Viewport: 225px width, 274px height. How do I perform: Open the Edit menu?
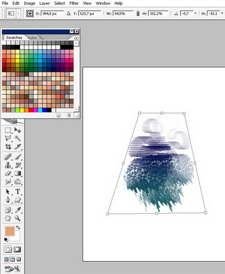[16, 3]
